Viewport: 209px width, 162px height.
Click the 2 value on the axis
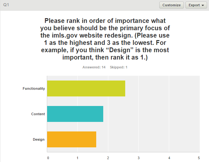tap(108, 158)
